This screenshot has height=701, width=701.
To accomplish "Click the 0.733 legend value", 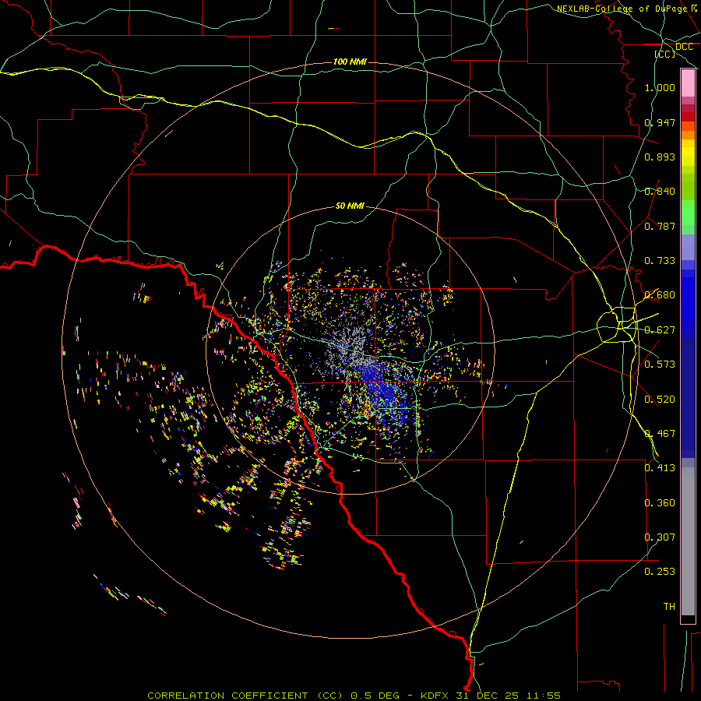I will (x=660, y=261).
